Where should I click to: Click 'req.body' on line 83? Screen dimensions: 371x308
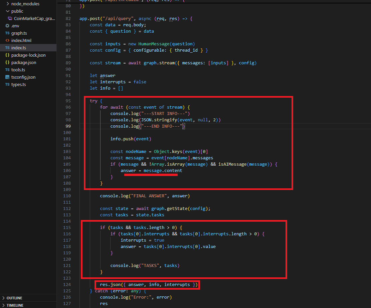(133, 25)
